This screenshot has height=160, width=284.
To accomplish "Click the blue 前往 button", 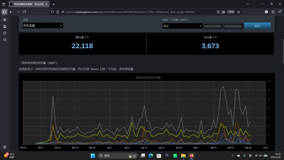I will point(257,26).
